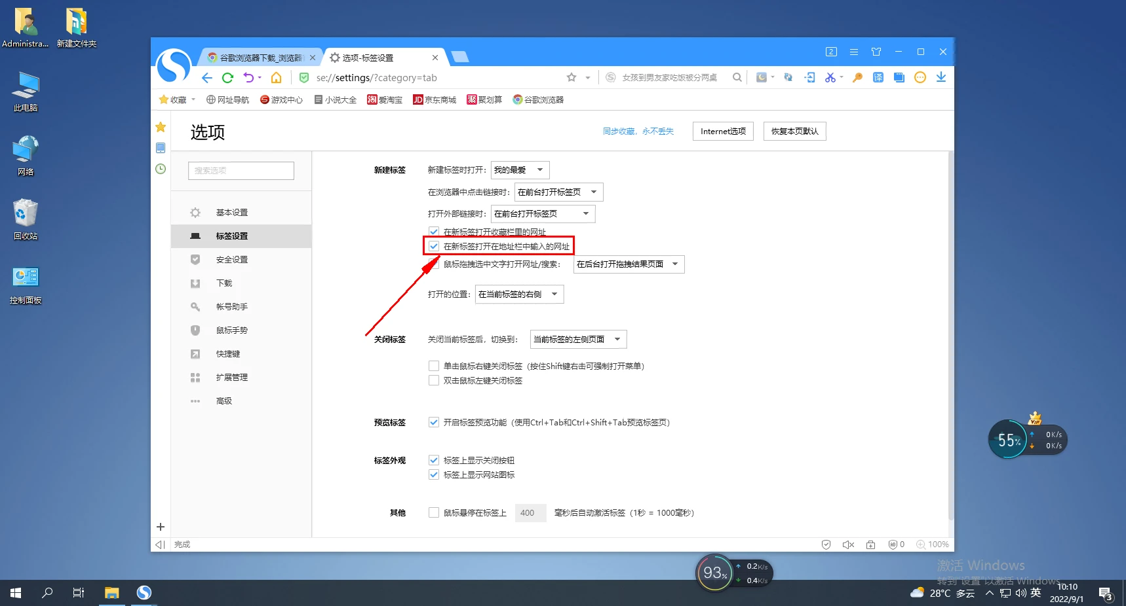Toggle show close button on tabs
Image resolution: width=1126 pixels, height=606 pixels.
pos(434,460)
